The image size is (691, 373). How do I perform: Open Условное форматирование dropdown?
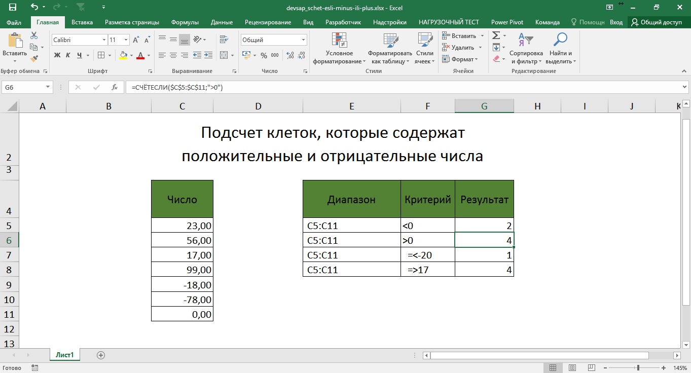pos(339,48)
